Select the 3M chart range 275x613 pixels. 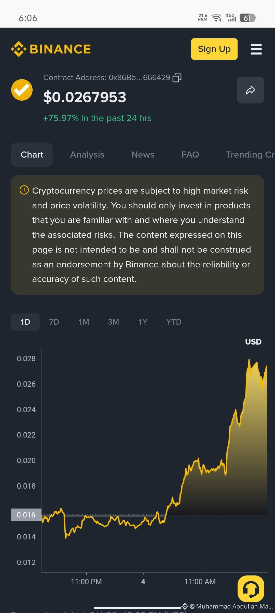(114, 322)
